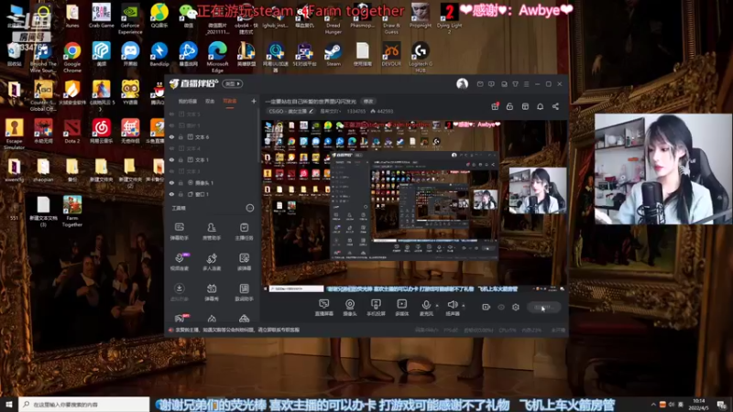
Task: Select the 摄像头 1 source row
Action: pos(213,182)
